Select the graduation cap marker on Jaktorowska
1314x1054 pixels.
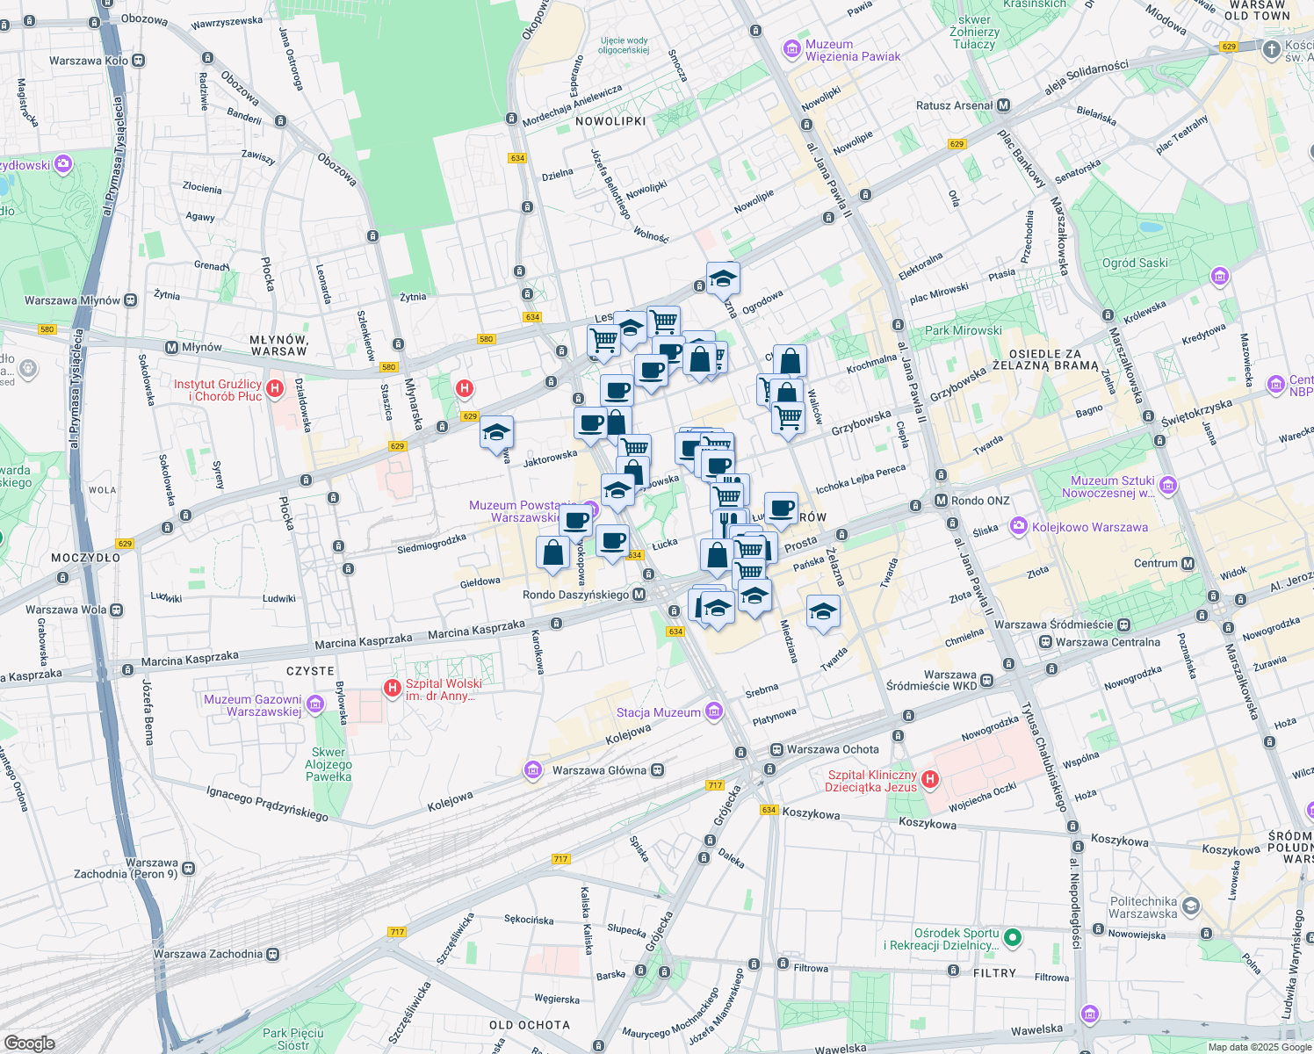click(496, 432)
